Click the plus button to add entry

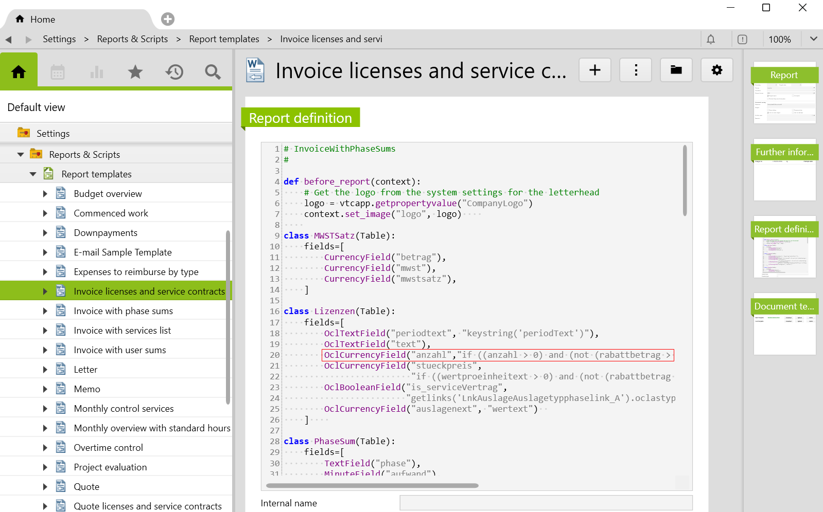click(x=594, y=70)
